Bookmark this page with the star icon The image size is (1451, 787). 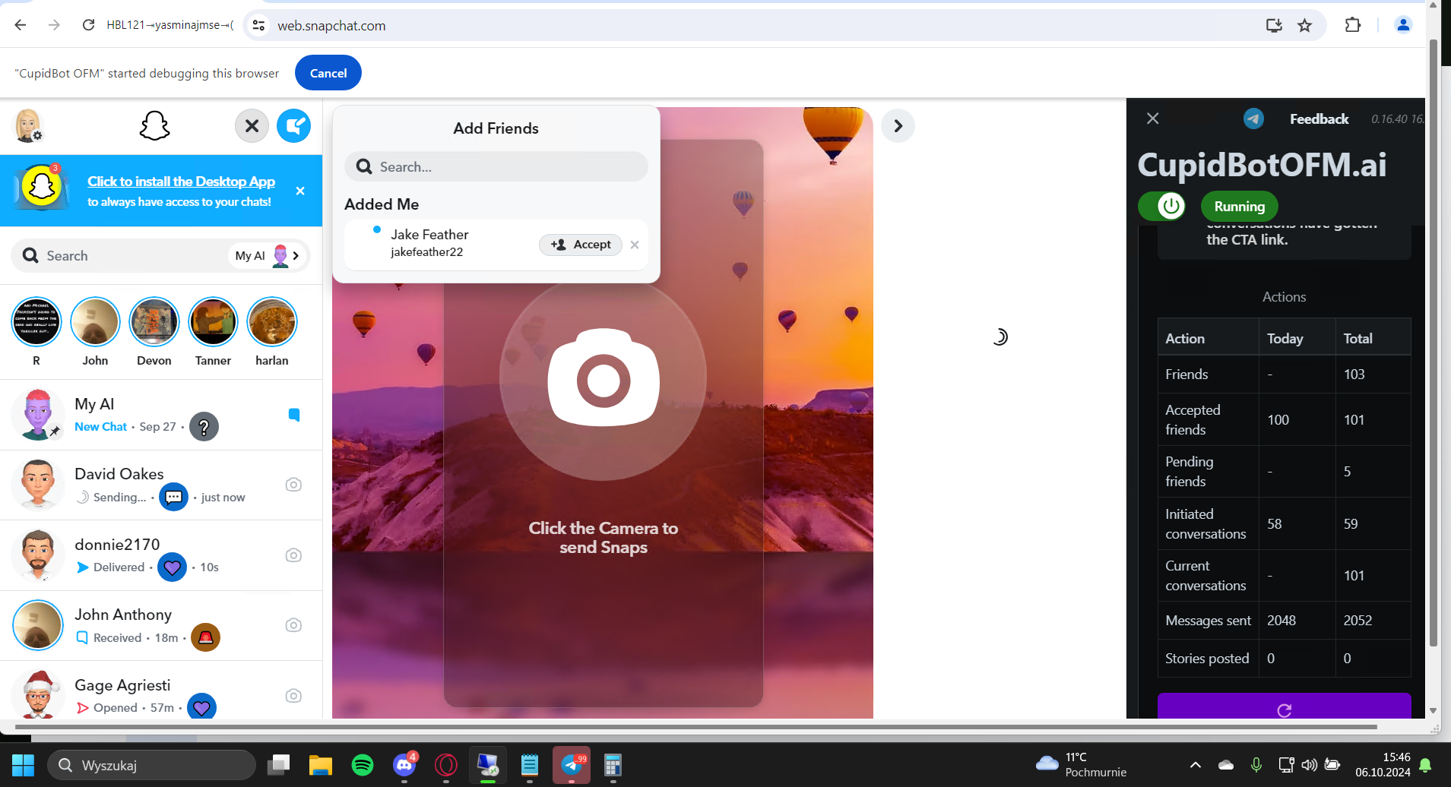[x=1305, y=25]
